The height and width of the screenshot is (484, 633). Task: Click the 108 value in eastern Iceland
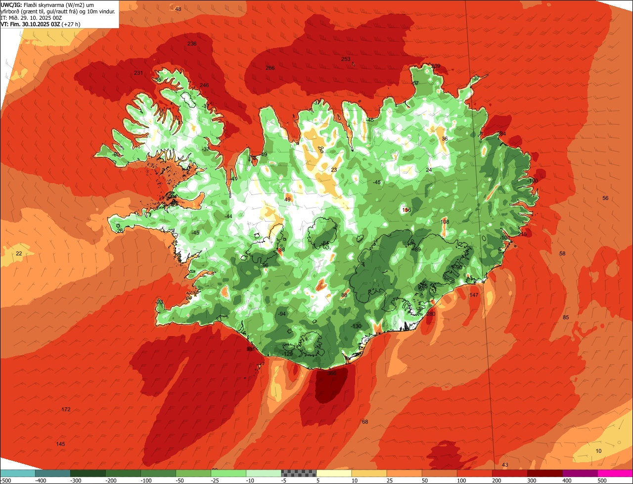445,222
